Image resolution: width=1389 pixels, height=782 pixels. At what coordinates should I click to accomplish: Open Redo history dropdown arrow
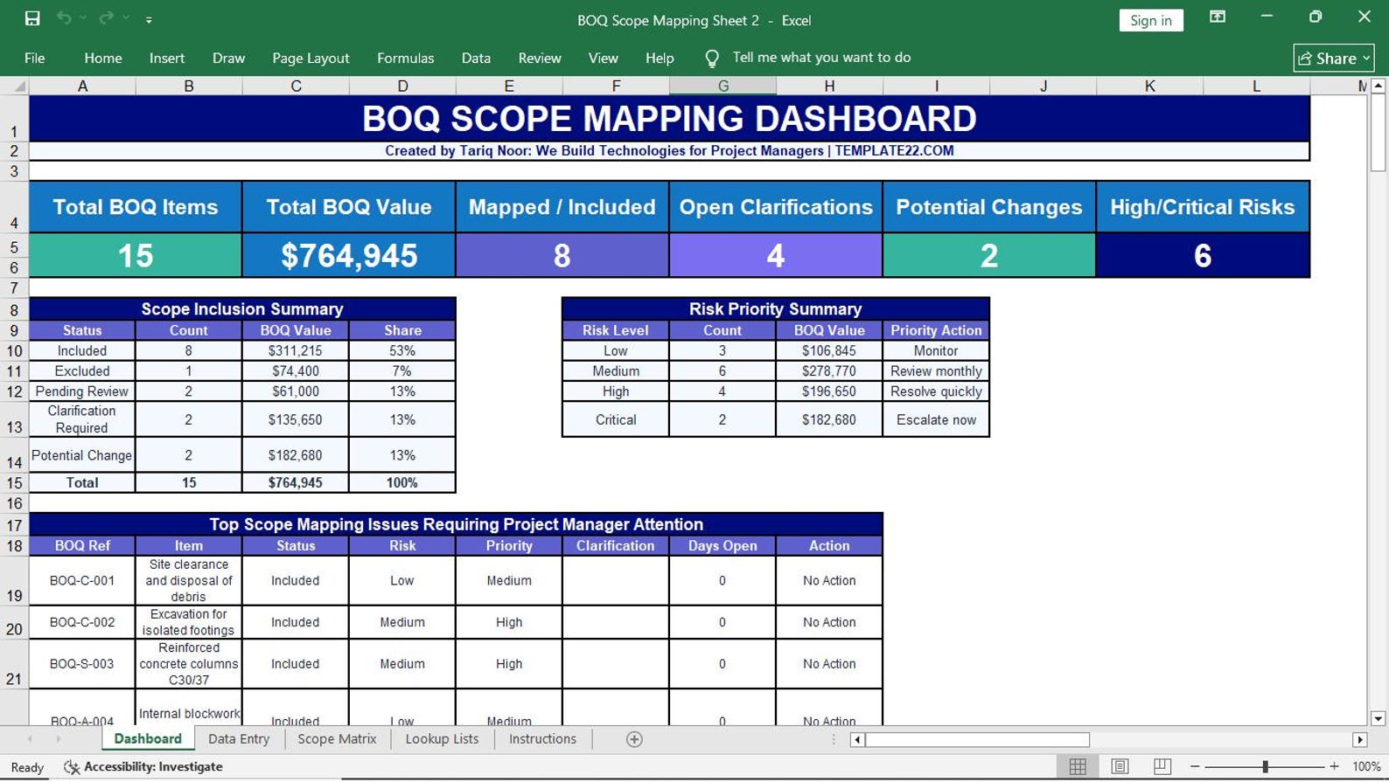(126, 18)
